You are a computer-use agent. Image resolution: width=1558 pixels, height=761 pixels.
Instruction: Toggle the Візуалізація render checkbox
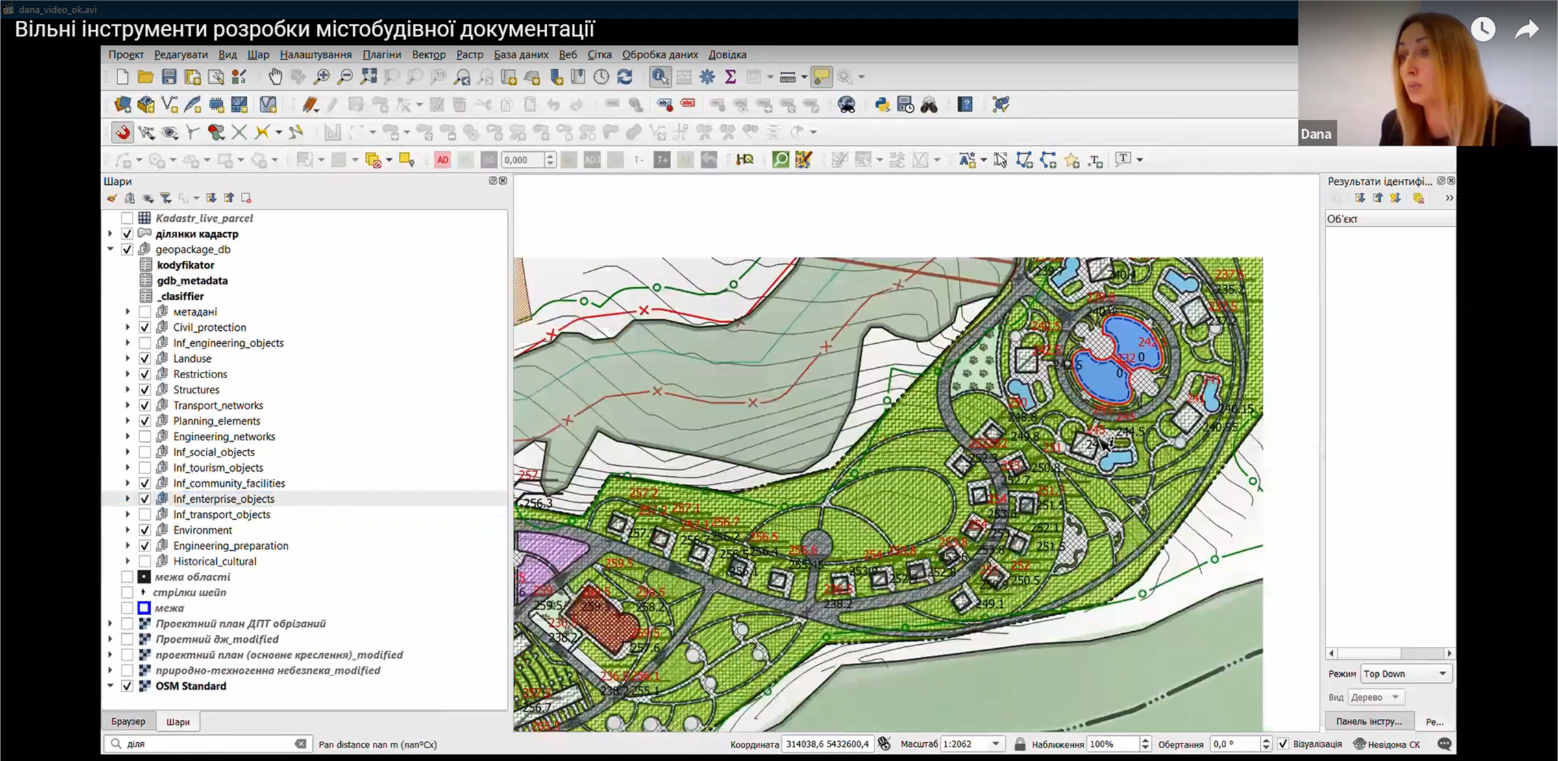tap(1283, 744)
